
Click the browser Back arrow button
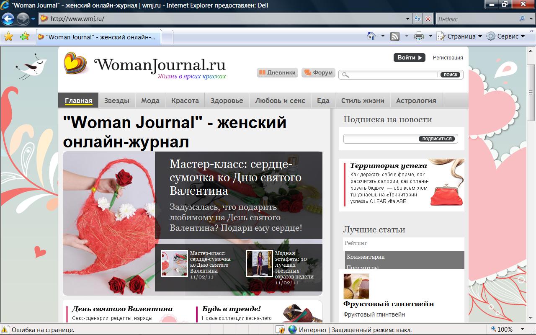click(8, 19)
